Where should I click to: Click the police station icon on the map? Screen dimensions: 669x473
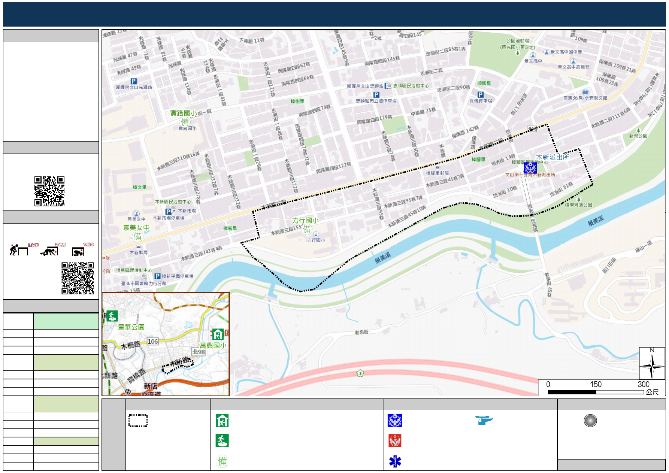530,168
